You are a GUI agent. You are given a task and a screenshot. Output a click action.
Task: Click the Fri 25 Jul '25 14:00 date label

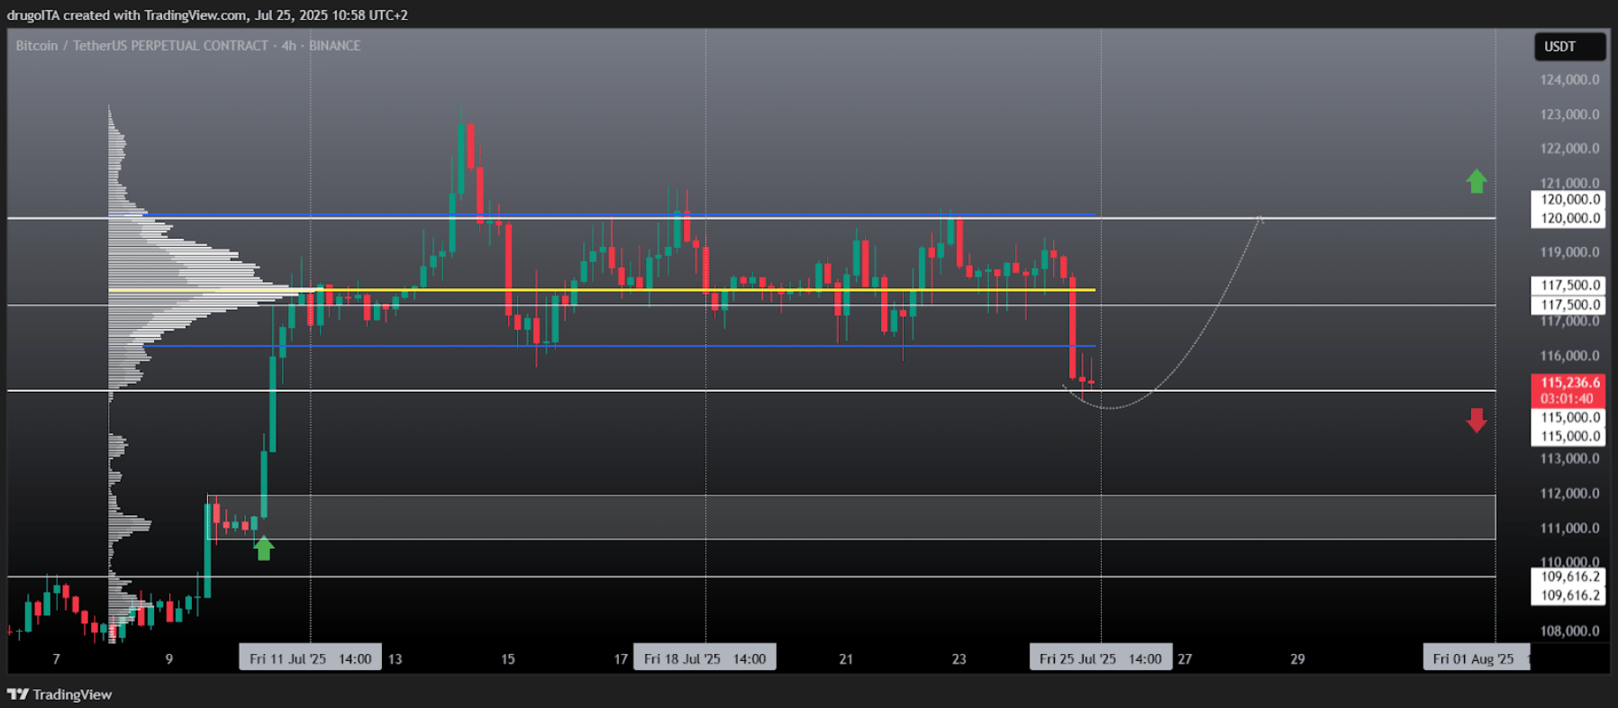click(x=1101, y=658)
